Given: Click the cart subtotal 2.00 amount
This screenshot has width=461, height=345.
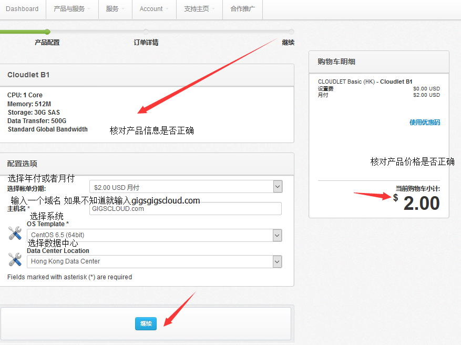Looking at the screenshot, I should 422,203.
